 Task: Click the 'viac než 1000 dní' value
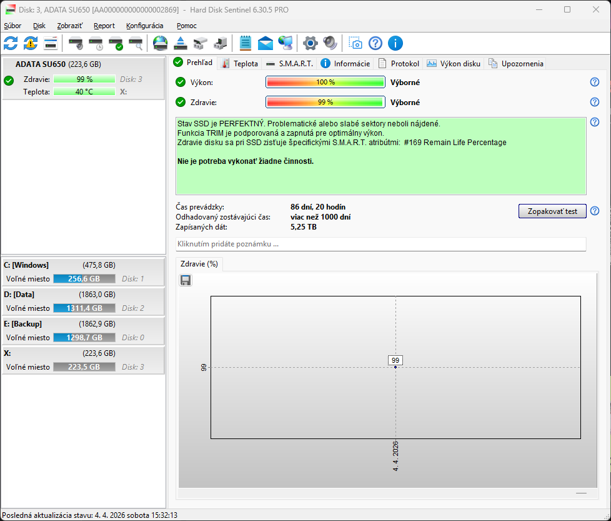click(320, 217)
